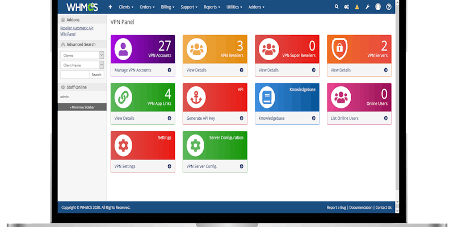The height and width of the screenshot is (227, 454).
Task: Click the 27 VPN Accounts count
Action: point(165,46)
